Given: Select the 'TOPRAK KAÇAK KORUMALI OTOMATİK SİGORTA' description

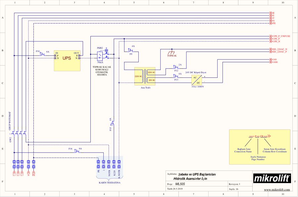Looking at the screenshot, I should tap(102, 71).
